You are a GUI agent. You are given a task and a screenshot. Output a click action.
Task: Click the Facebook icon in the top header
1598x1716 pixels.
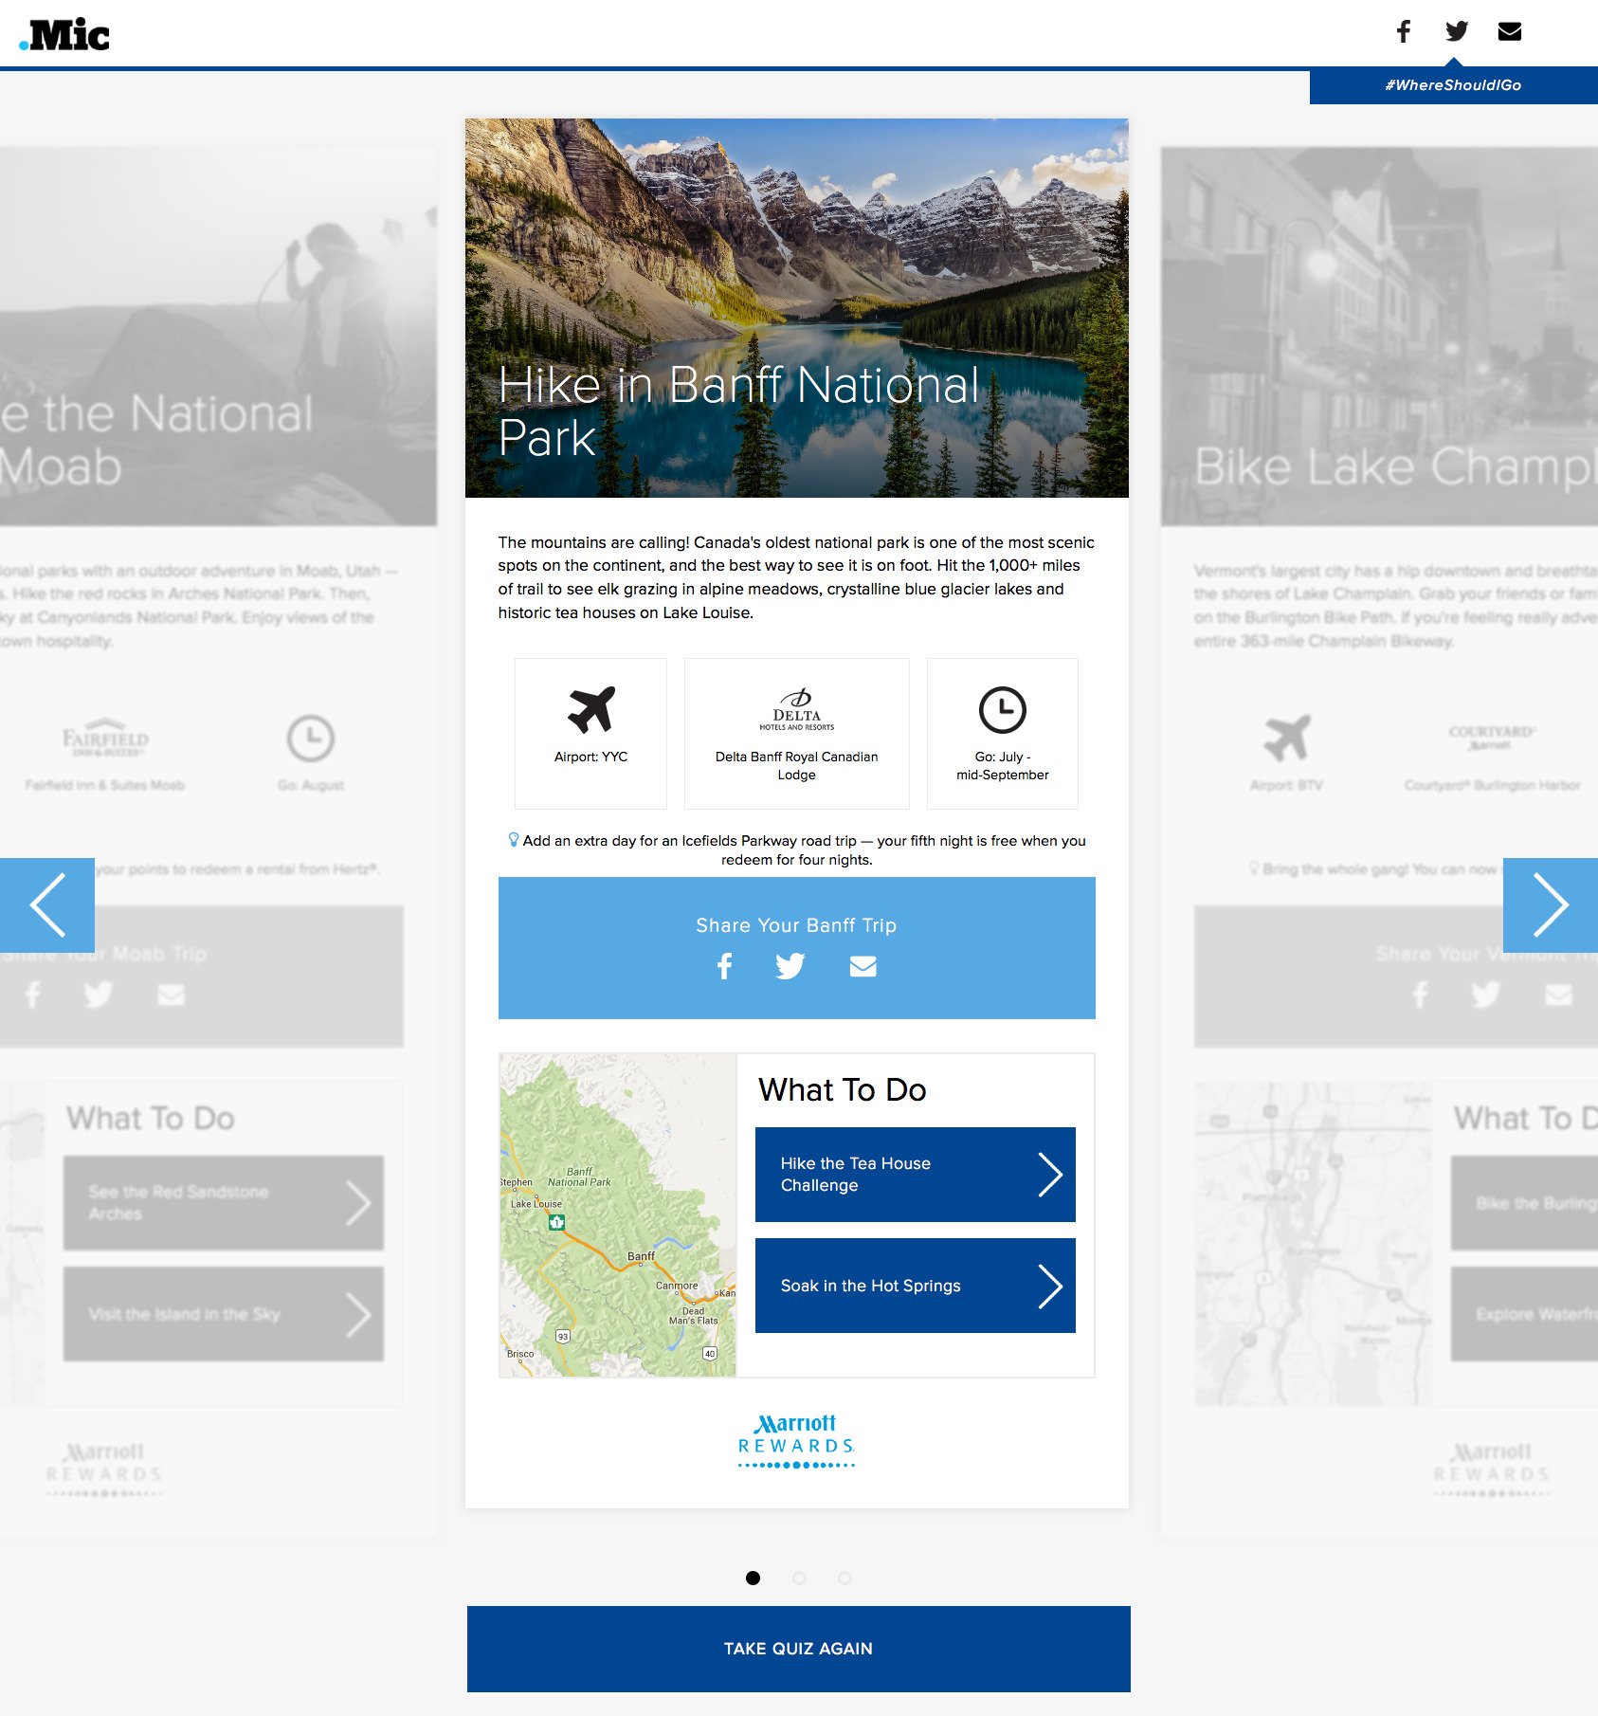point(1403,32)
